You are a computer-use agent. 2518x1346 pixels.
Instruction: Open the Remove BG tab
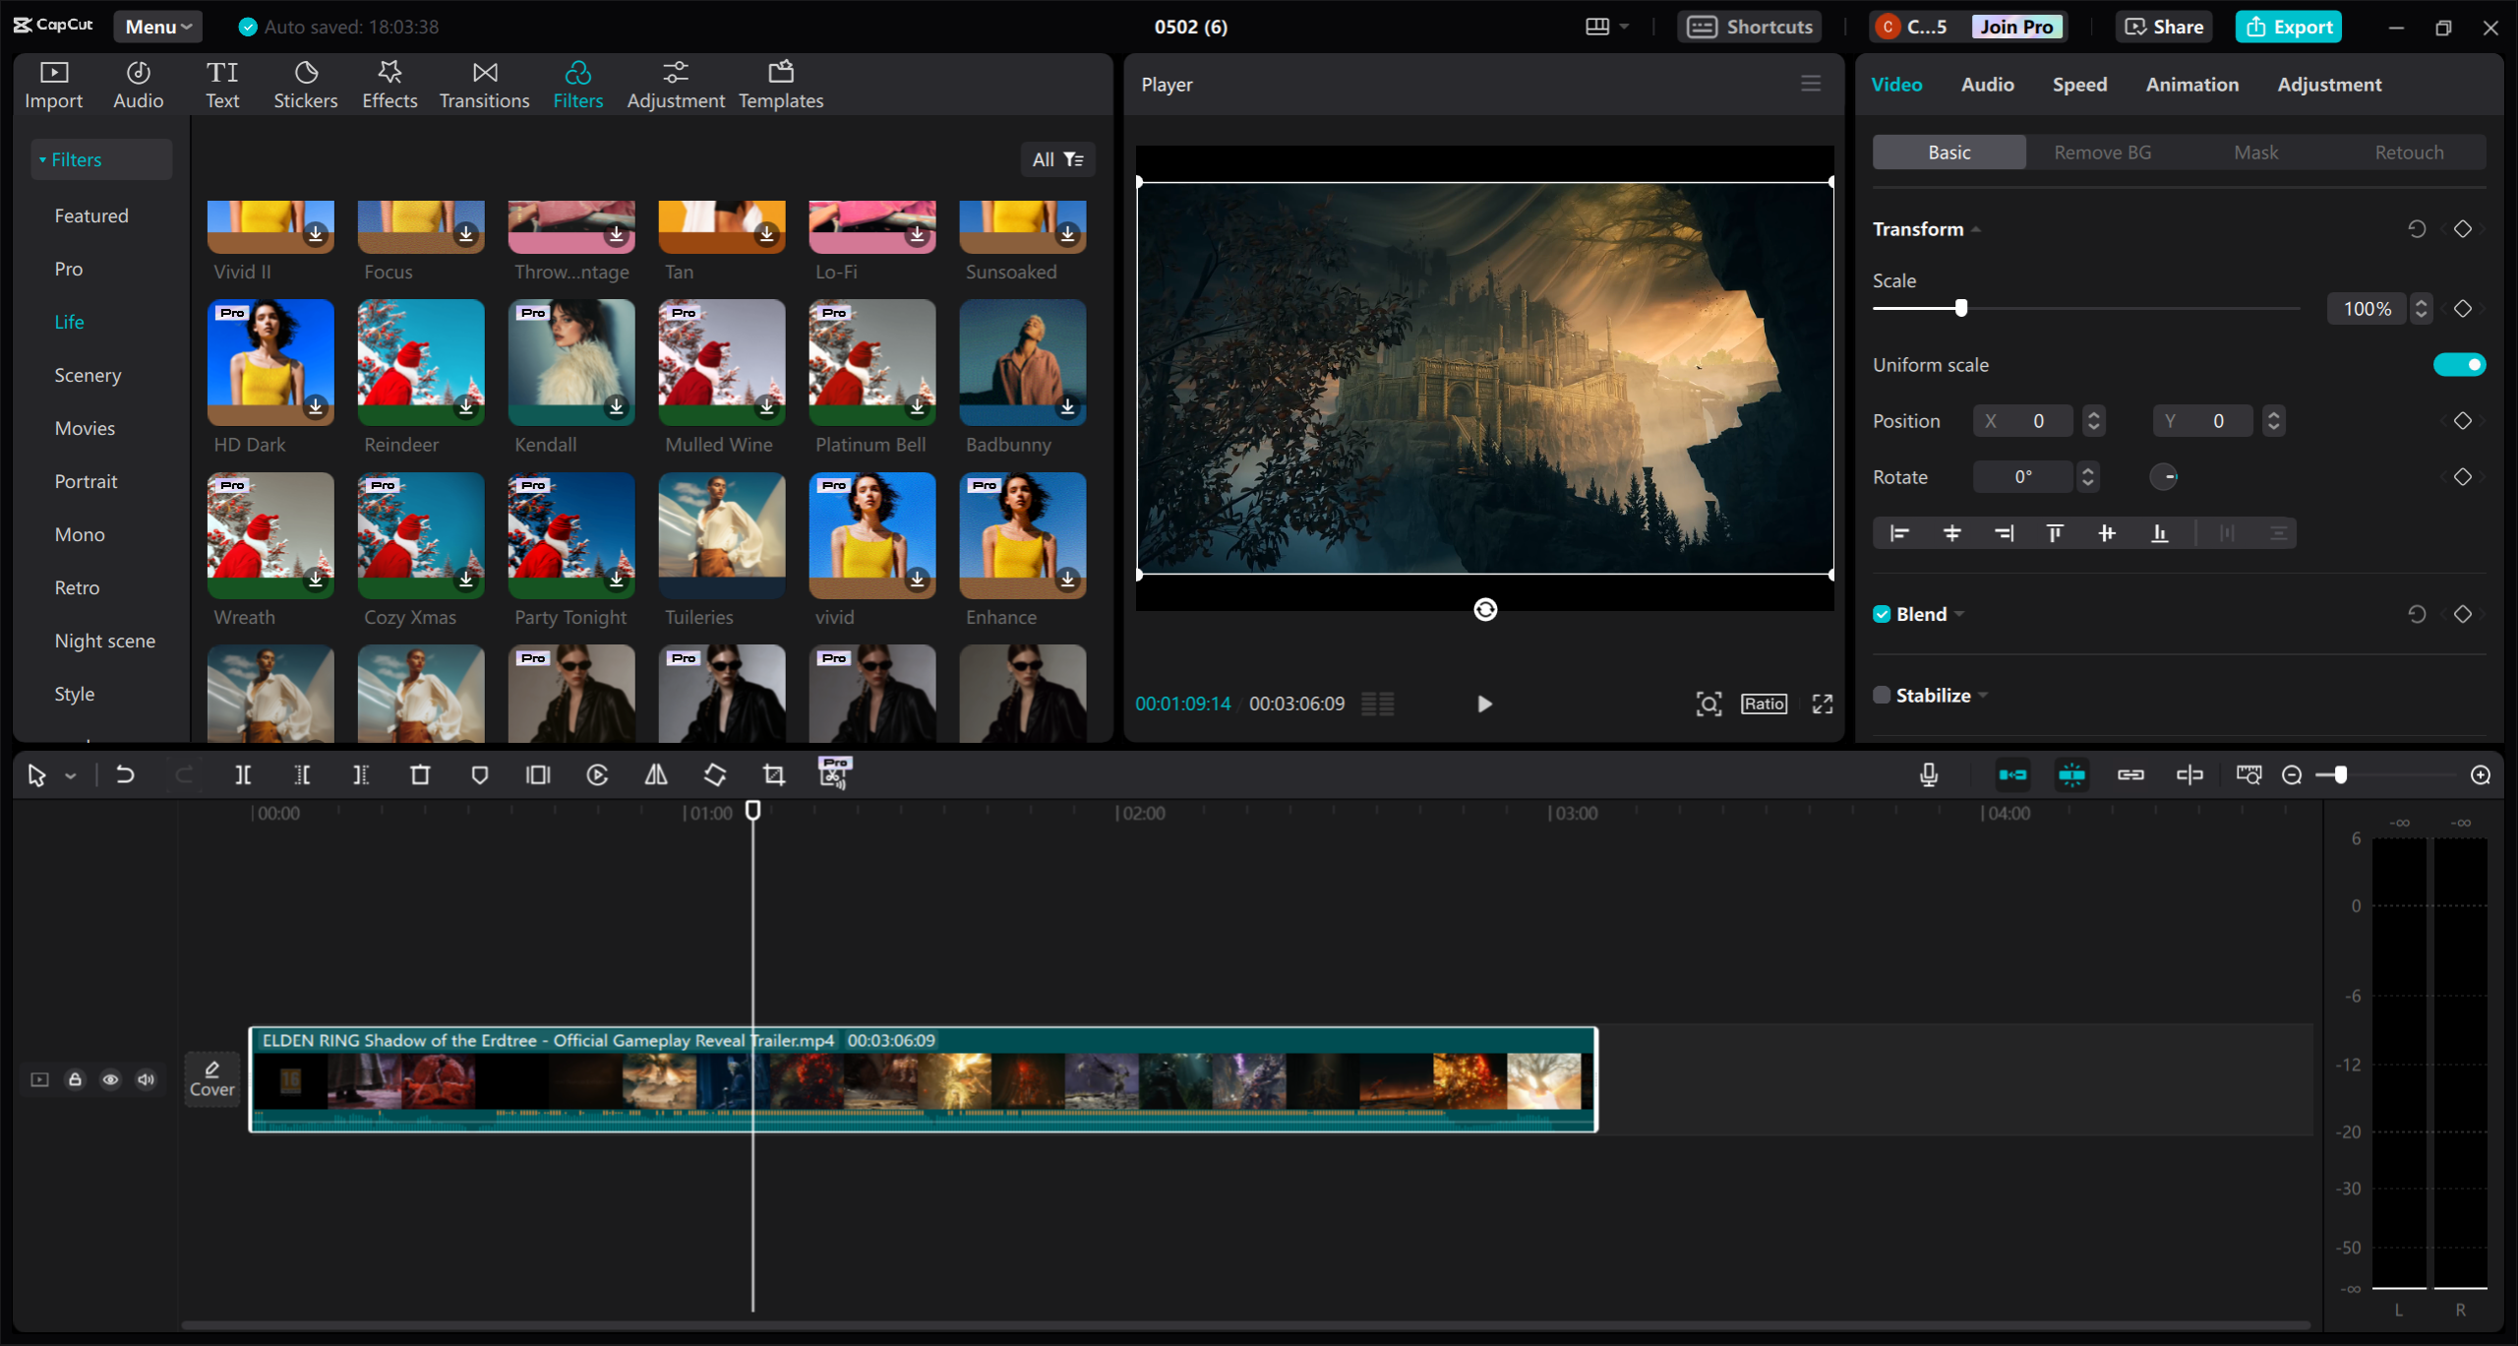2101,152
